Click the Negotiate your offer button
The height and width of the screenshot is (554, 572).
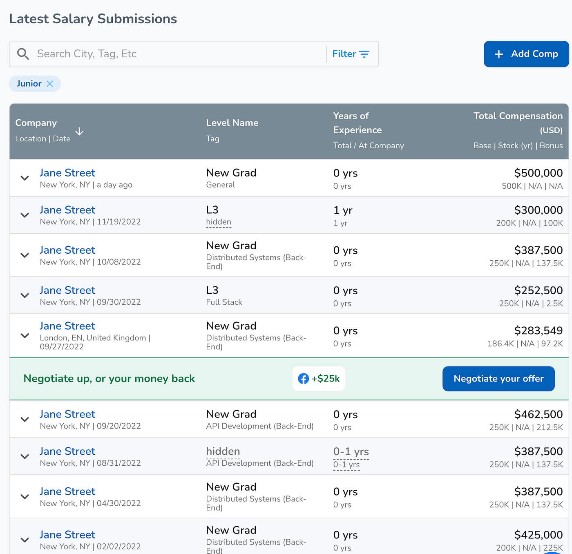click(x=498, y=379)
